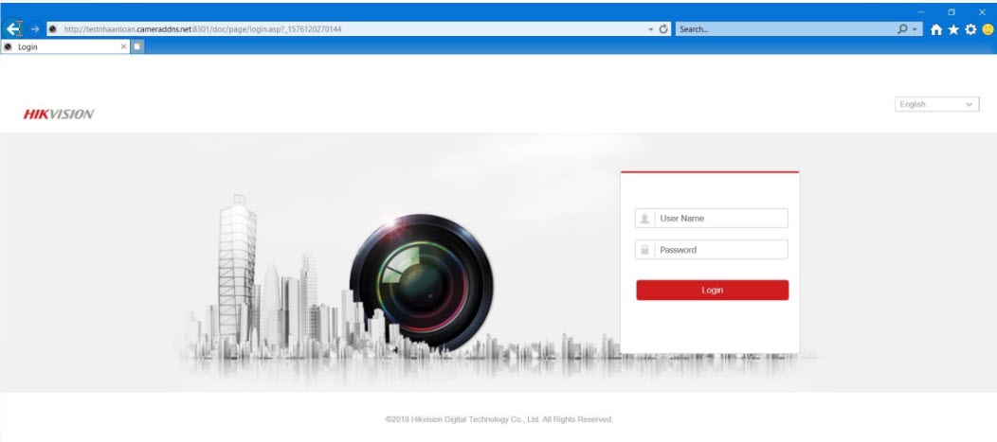Click the smiley feedback icon
The width and height of the screenshot is (997, 442).
[x=987, y=29]
